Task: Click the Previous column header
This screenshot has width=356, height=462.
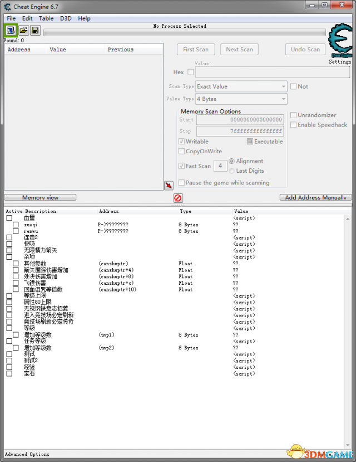Action: [133, 50]
